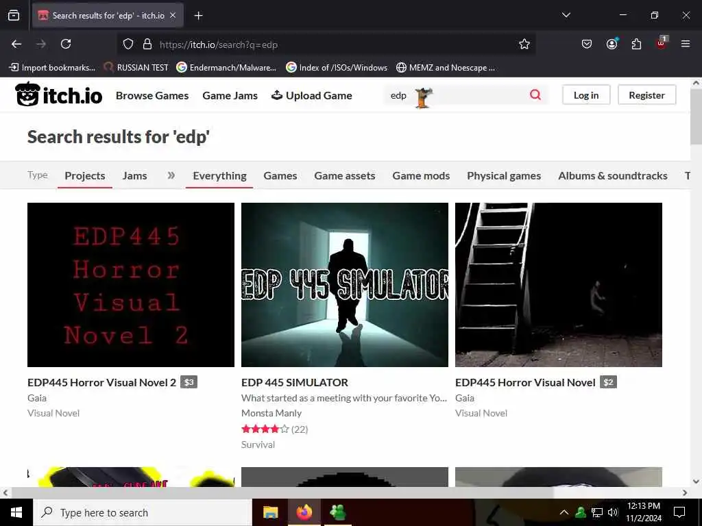Open EDP445 Horror Visual Novel 2 title link
Screen dimensions: 702x526
[x=101, y=382]
